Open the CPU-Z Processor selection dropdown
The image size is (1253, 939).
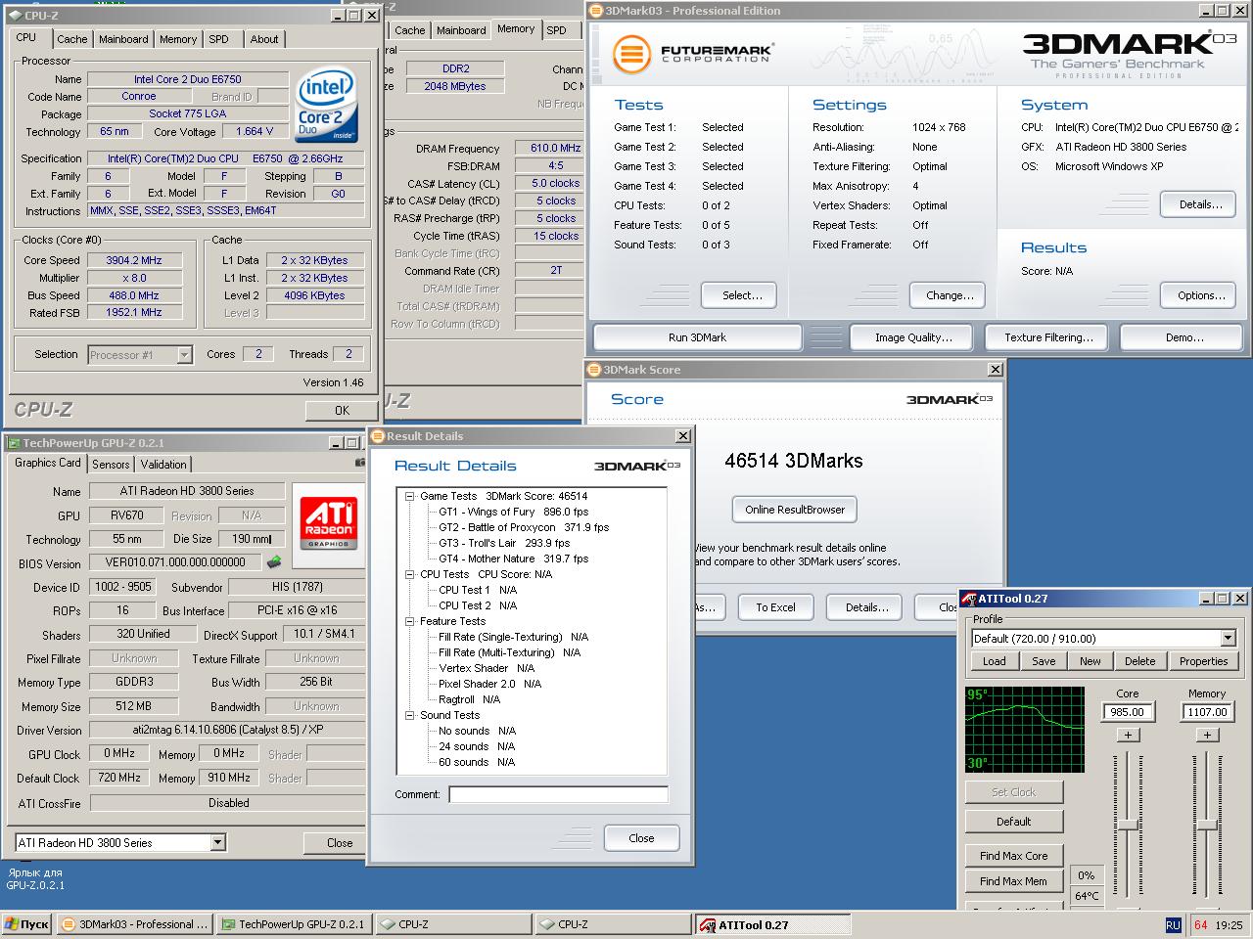click(x=184, y=355)
